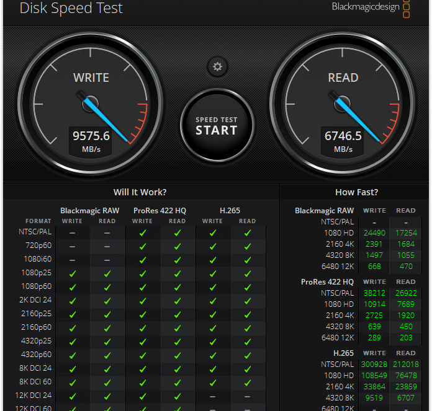Click H.265 4320 8K read value 6707
Image resolution: width=432 pixels, height=411 pixels.
[406, 398]
